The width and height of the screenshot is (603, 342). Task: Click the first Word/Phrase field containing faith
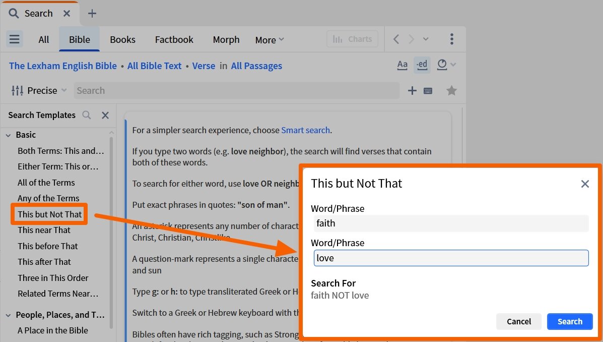451,223
